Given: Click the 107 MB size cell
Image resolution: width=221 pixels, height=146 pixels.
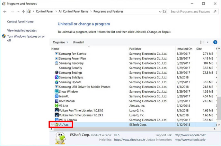Looking at the screenshot, I should pyautogui.click(x=208, y=63).
